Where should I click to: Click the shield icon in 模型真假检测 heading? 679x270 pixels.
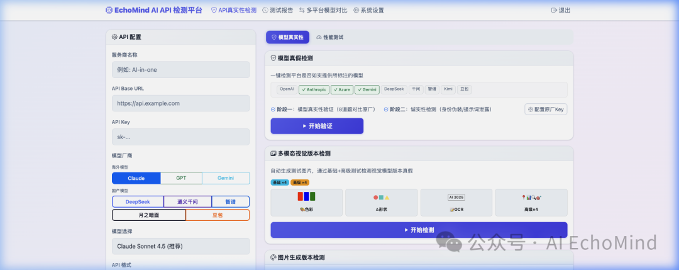click(x=273, y=58)
